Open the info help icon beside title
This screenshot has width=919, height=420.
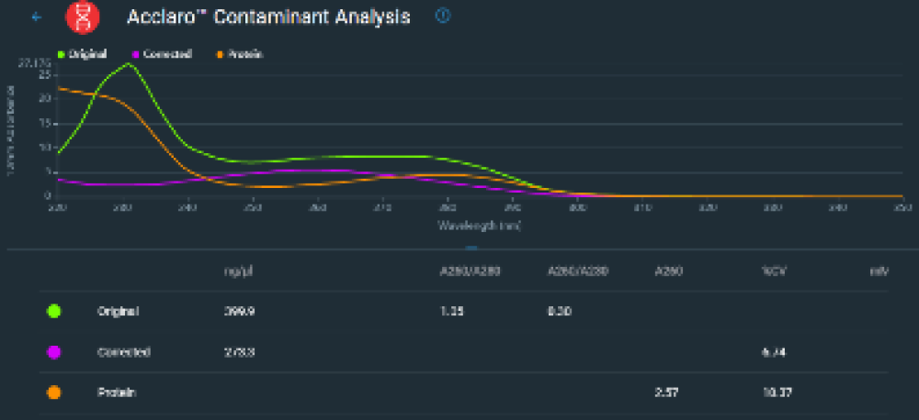[442, 17]
